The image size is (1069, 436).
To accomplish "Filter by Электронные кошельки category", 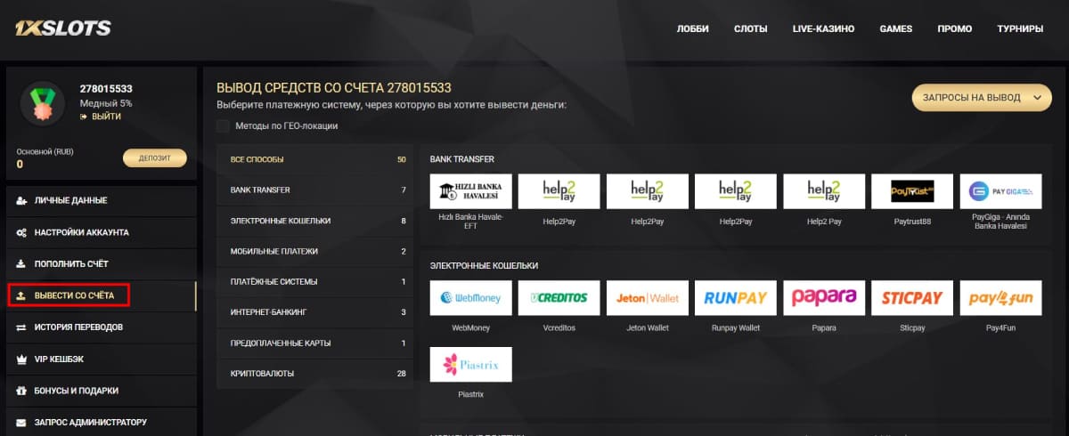I will point(314,221).
